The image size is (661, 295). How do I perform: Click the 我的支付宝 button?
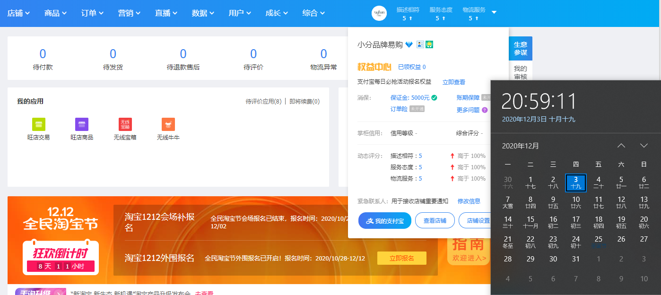[384, 221]
